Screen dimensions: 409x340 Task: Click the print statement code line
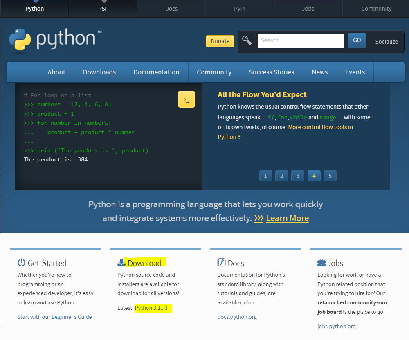click(86, 151)
